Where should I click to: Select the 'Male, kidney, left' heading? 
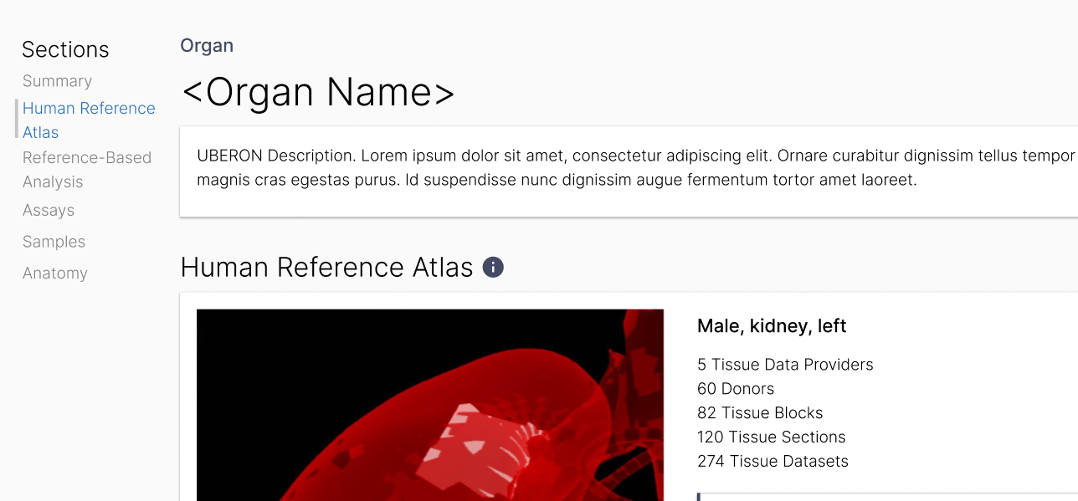pyautogui.click(x=771, y=325)
